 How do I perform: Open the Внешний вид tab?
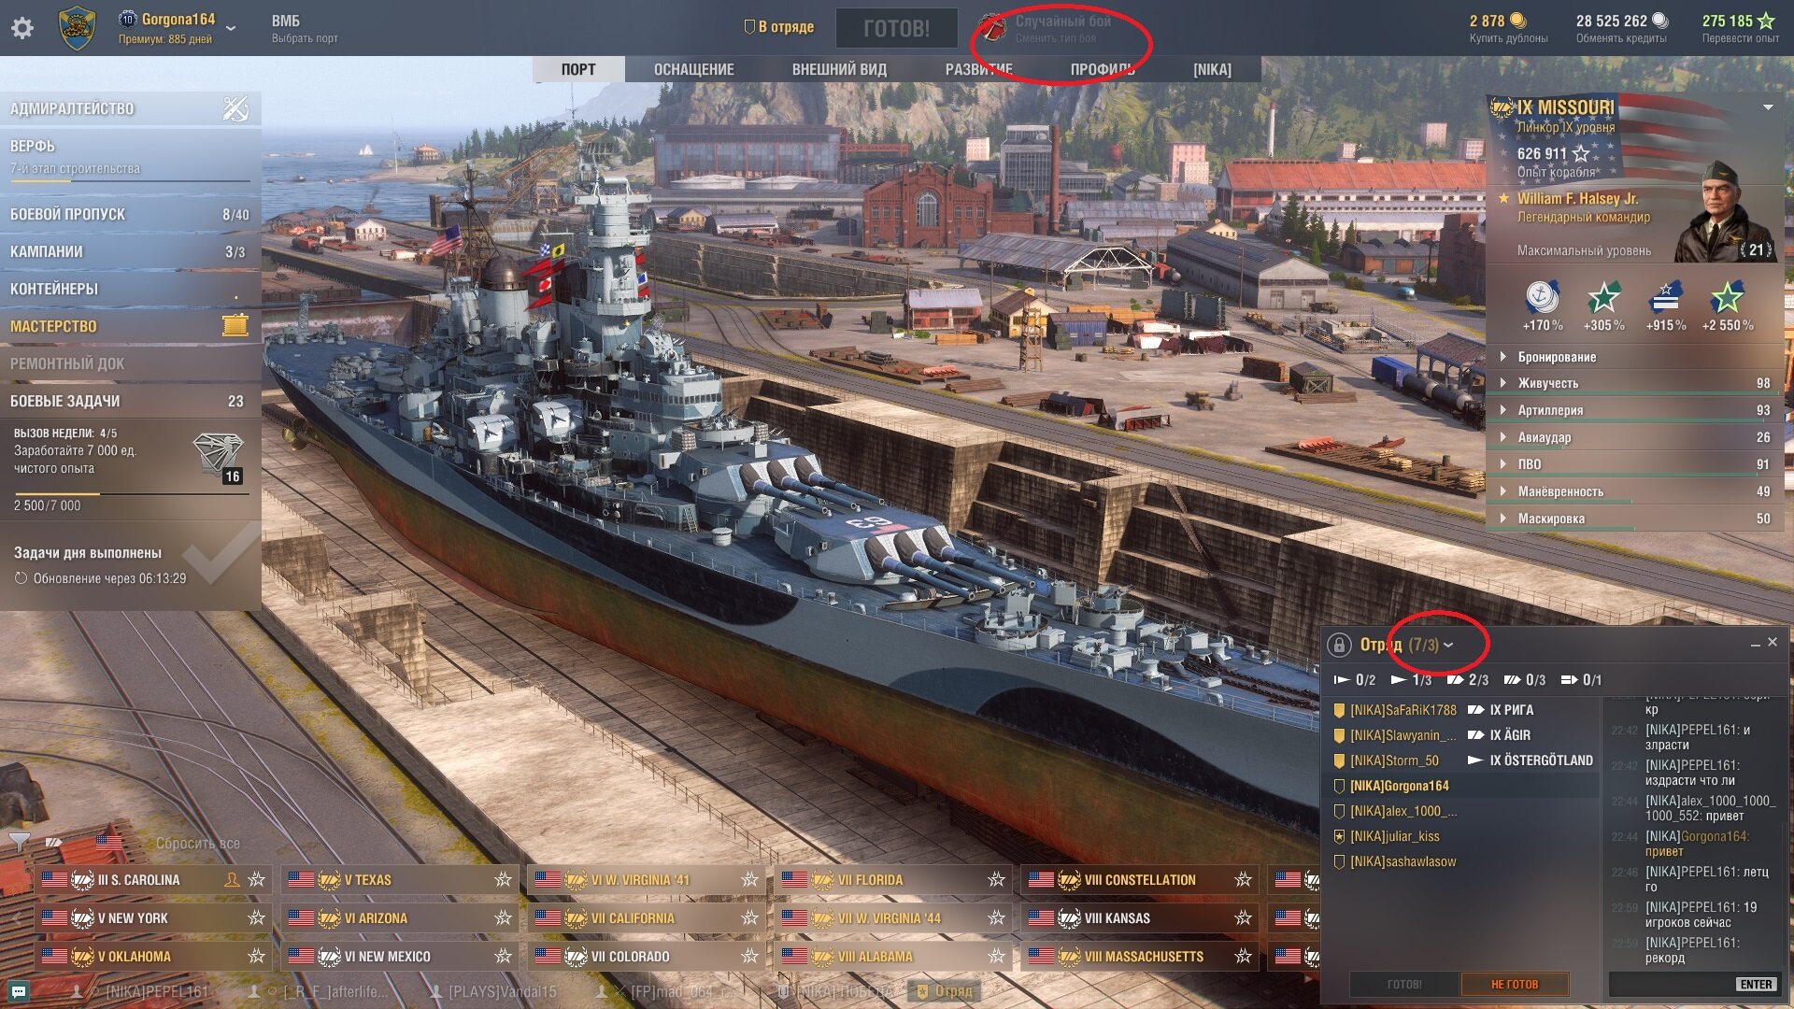(x=839, y=69)
